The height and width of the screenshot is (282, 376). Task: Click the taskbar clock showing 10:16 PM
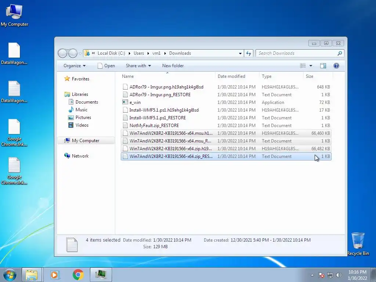click(357, 275)
